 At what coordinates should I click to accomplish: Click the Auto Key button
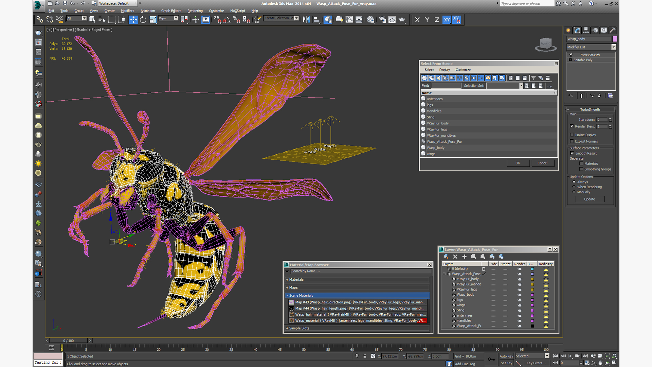point(506,356)
